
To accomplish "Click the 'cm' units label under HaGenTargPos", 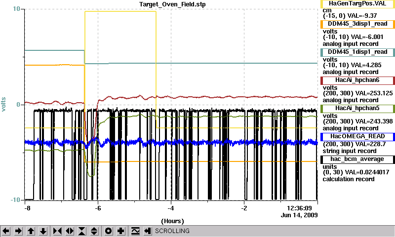I will point(327,10).
